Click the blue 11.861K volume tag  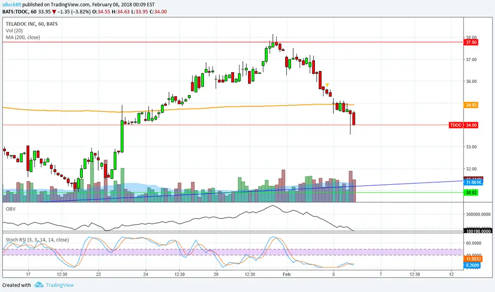(x=473, y=183)
